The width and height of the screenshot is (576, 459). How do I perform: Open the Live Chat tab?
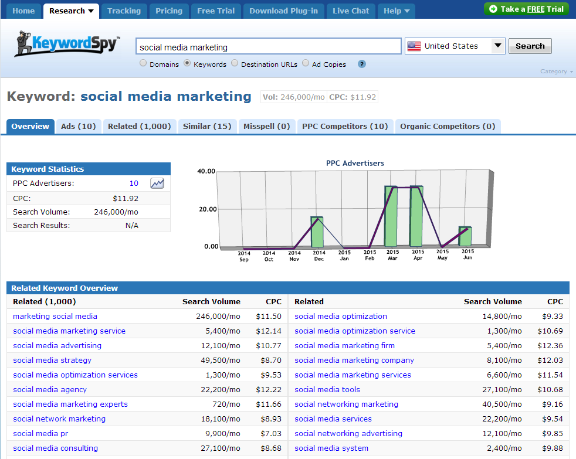(351, 11)
